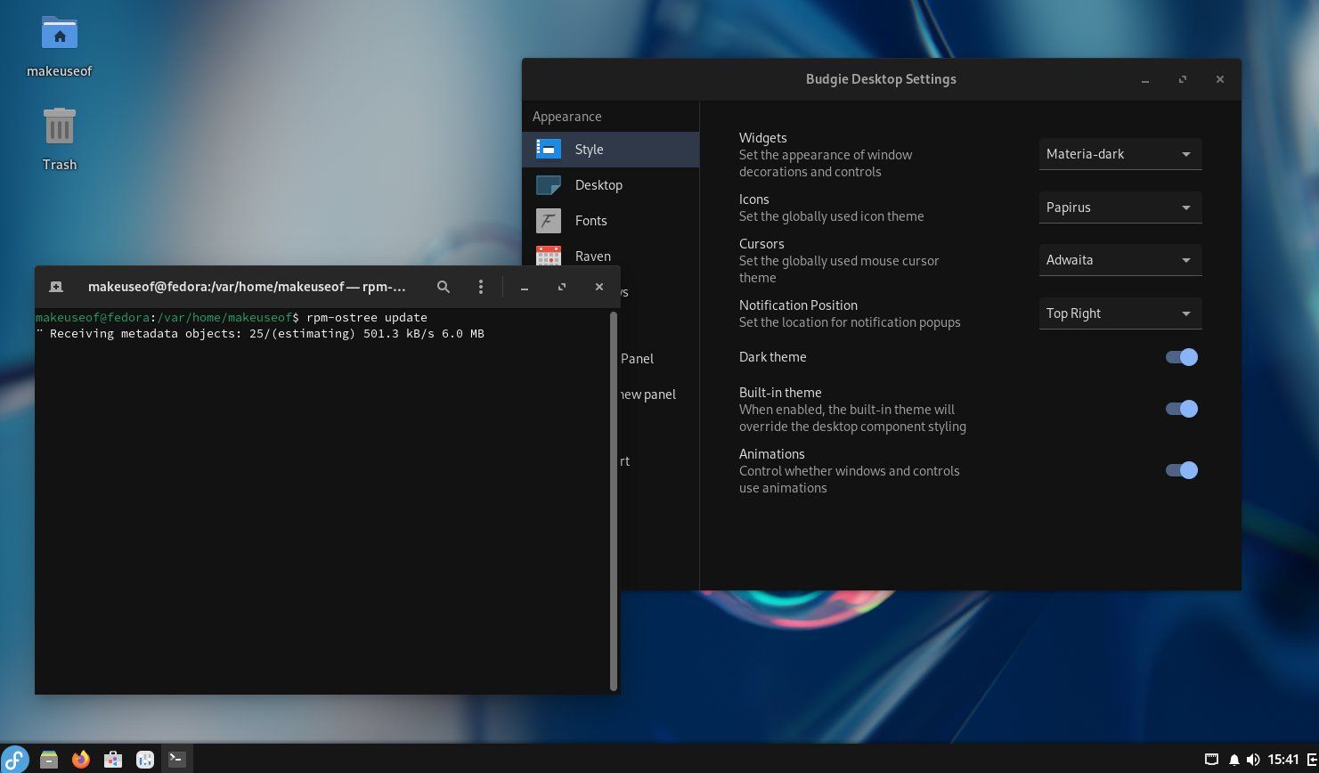The height and width of the screenshot is (773, 1319).
Task: Open a new terminal tab from the titlebar
Action: coord(55,287)
